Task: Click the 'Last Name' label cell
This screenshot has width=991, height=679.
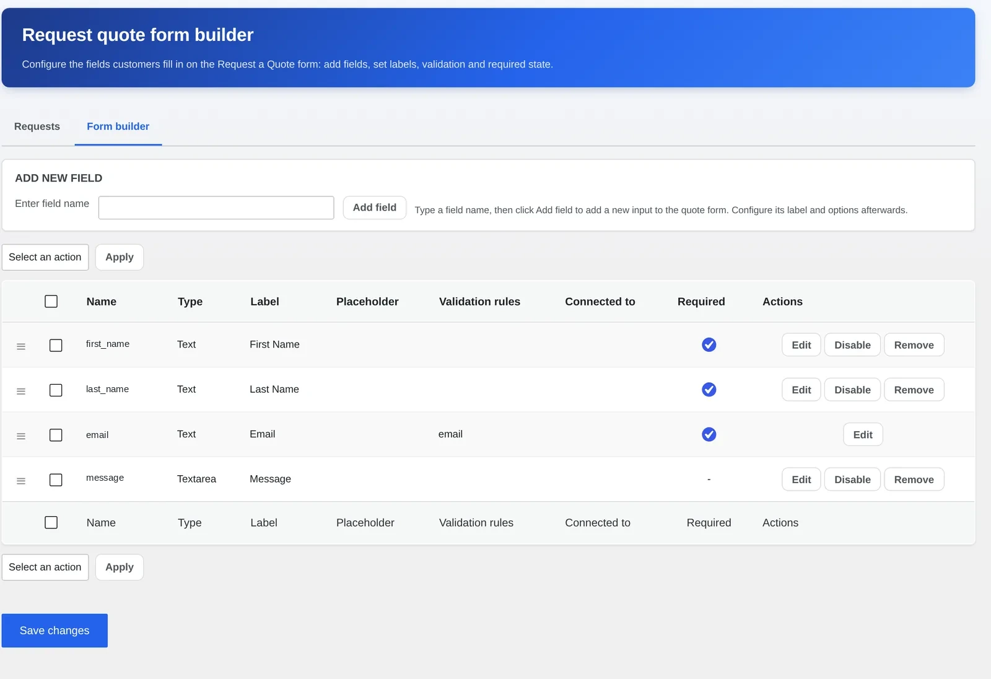Action: point(274,389)
